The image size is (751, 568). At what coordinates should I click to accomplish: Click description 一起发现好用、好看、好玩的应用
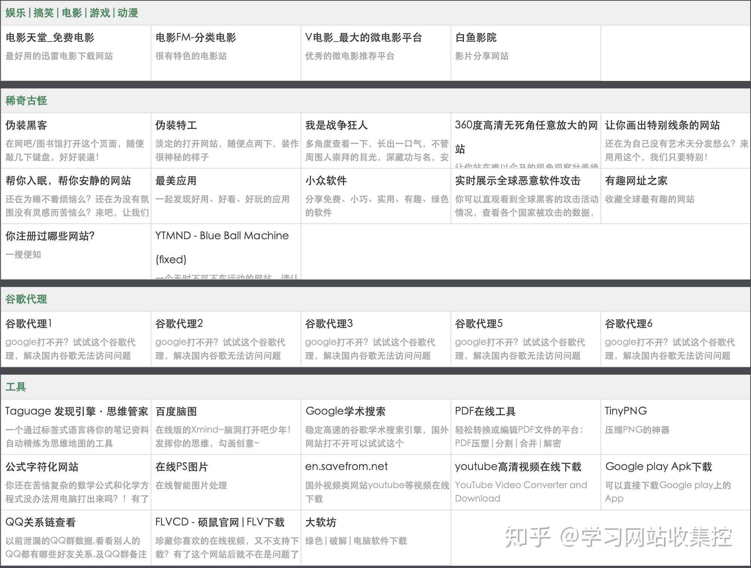pyautogui.click(x=223, y=199)
